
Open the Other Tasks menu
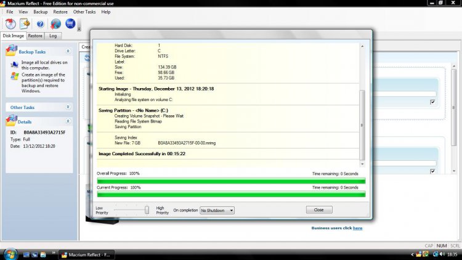[x=84, y=12]
